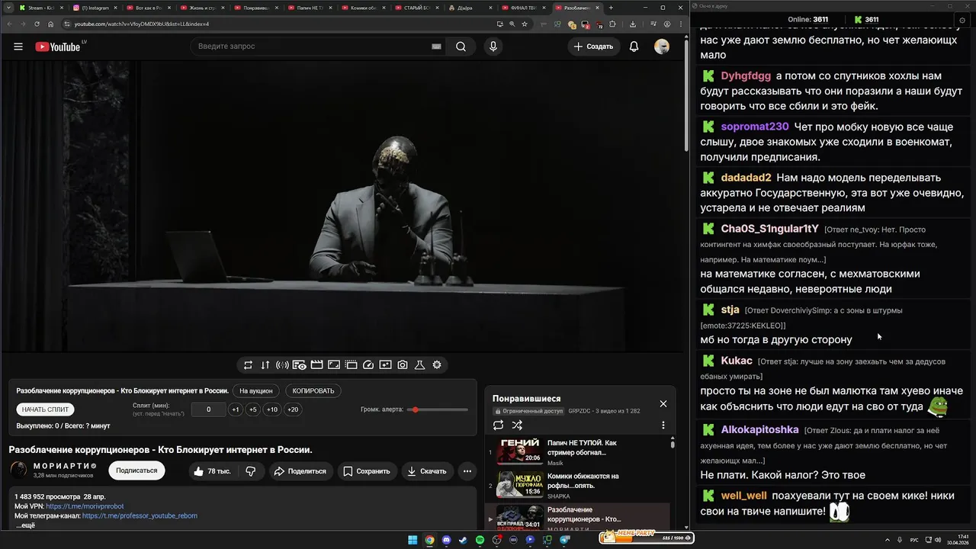Viewport: 976px width, 549px height.
Task: Open more actions three-dot button by Скачать
Action: point(467,471)
